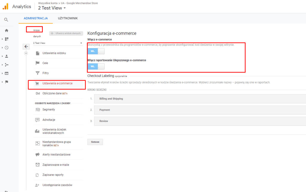Toggle the Włącz e-commerce switch
The height and width of the screenshot is (192, 306).
point(96,51)
